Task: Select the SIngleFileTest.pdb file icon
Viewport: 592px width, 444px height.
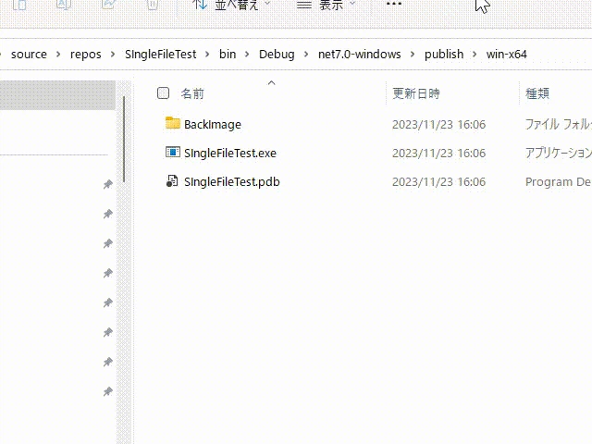Action: [x=172, y=181]
